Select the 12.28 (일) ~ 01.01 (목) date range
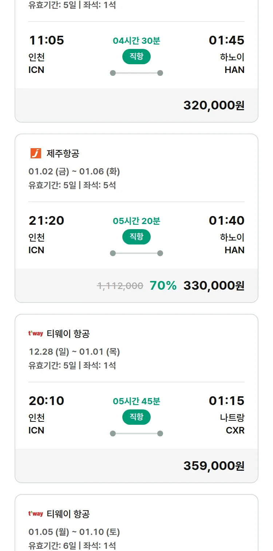 click(x=74, y=352)
